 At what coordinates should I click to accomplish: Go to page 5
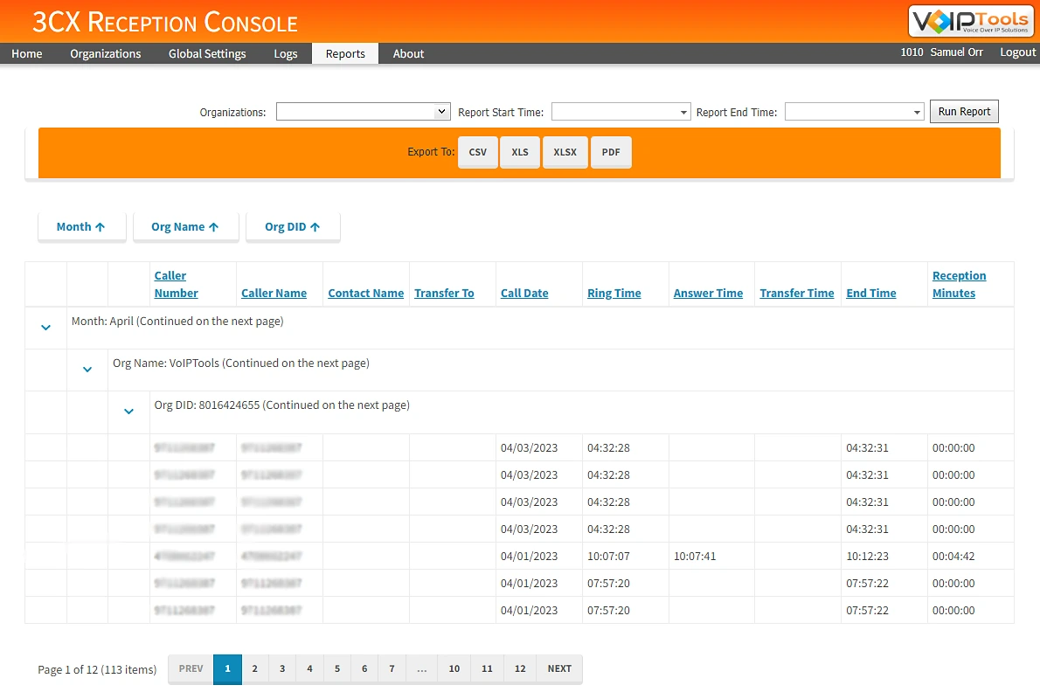click(337, 668)
